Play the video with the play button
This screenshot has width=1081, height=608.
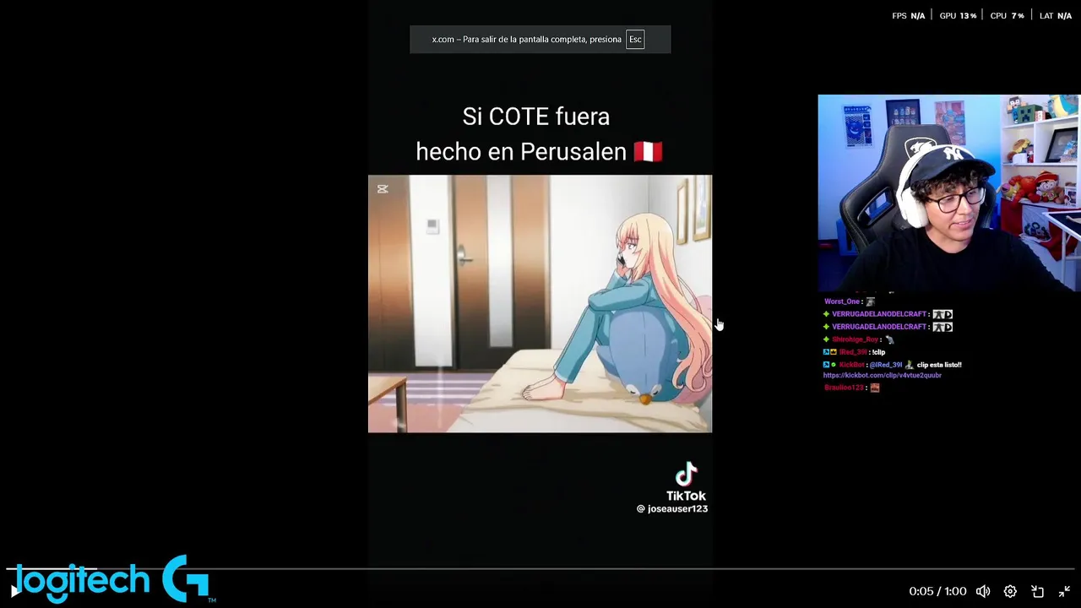pos(14,591)
